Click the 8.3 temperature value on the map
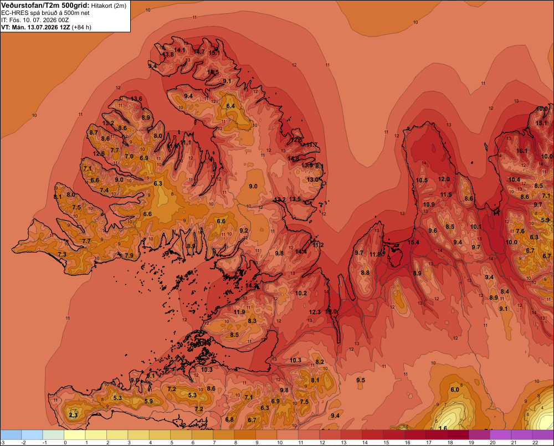Screen dimensions: 554x446 tap(252, 321)
